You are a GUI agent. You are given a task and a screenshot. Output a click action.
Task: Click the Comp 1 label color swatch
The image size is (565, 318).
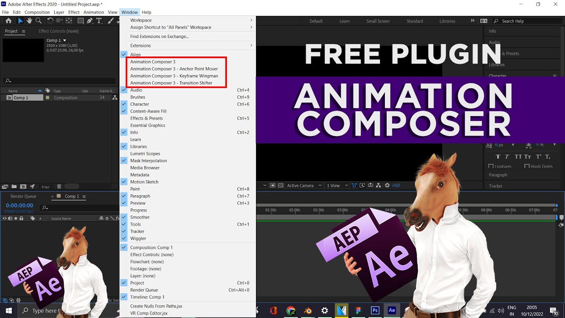point(48,98)
